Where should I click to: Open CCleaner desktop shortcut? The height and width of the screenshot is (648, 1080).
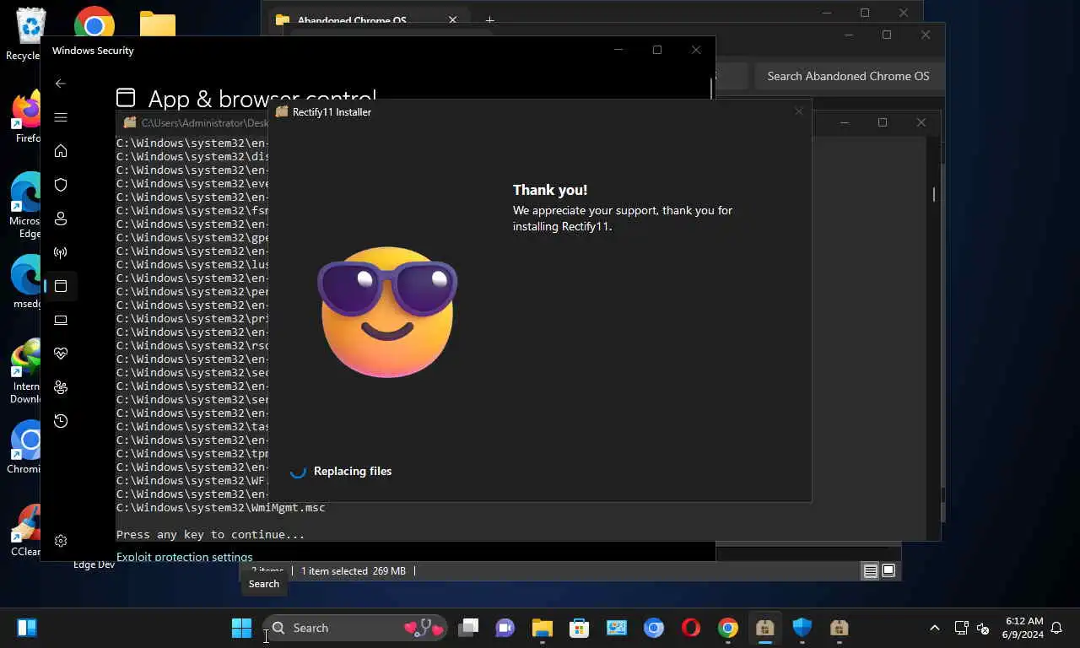click(25, 530)
